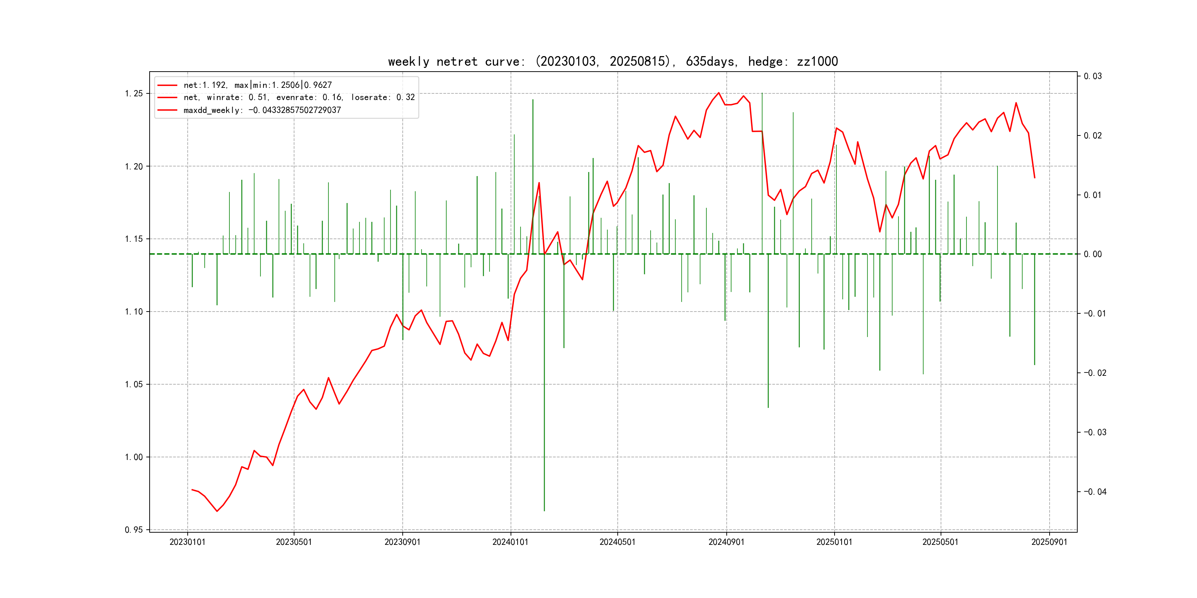Click the 0.00 right axis tick label
Viewport: 1197px width, 598px height.
click(1092, 254)
